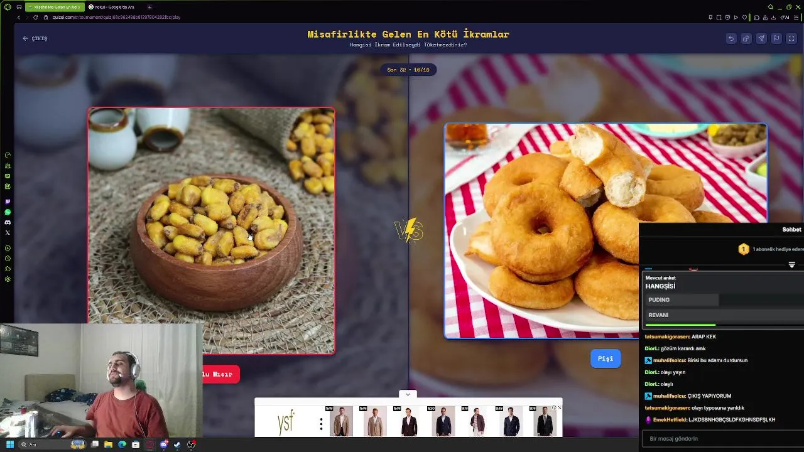The image size is (804, 452).
Task: Click the Sohbet chat header label
Action: [791, 230]
